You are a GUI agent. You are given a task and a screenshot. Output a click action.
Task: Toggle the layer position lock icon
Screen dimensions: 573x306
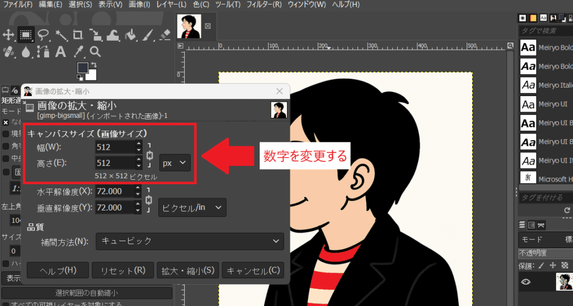[553, 265]
